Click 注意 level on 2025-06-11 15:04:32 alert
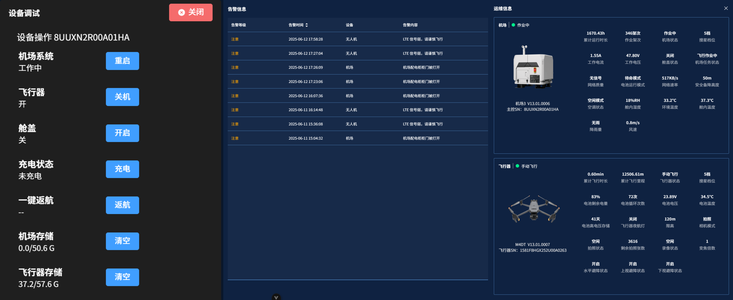Image resolution: width=733 pixels, height=300 pixels. click(235, 138)
